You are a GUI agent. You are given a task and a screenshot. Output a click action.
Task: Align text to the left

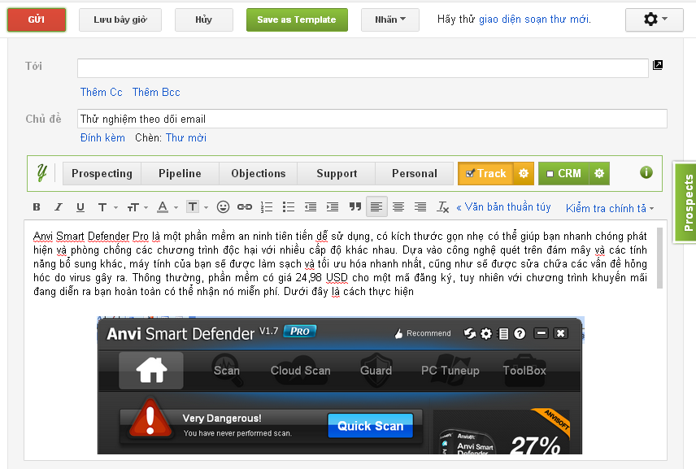tap(376, 206)
